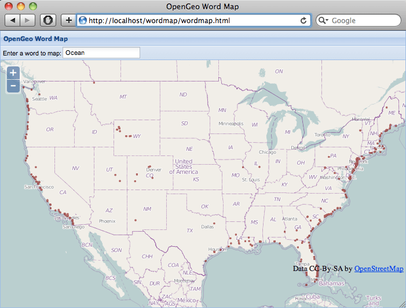This screenshot has height=308, width=406.
Task: Click the OpenGeo Word Map panel title
Action: 35,39
